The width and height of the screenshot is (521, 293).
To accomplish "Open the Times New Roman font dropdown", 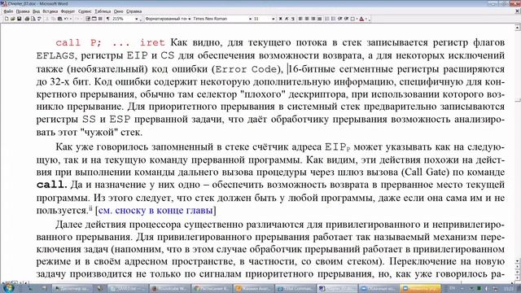I will [x=250, y=19].
